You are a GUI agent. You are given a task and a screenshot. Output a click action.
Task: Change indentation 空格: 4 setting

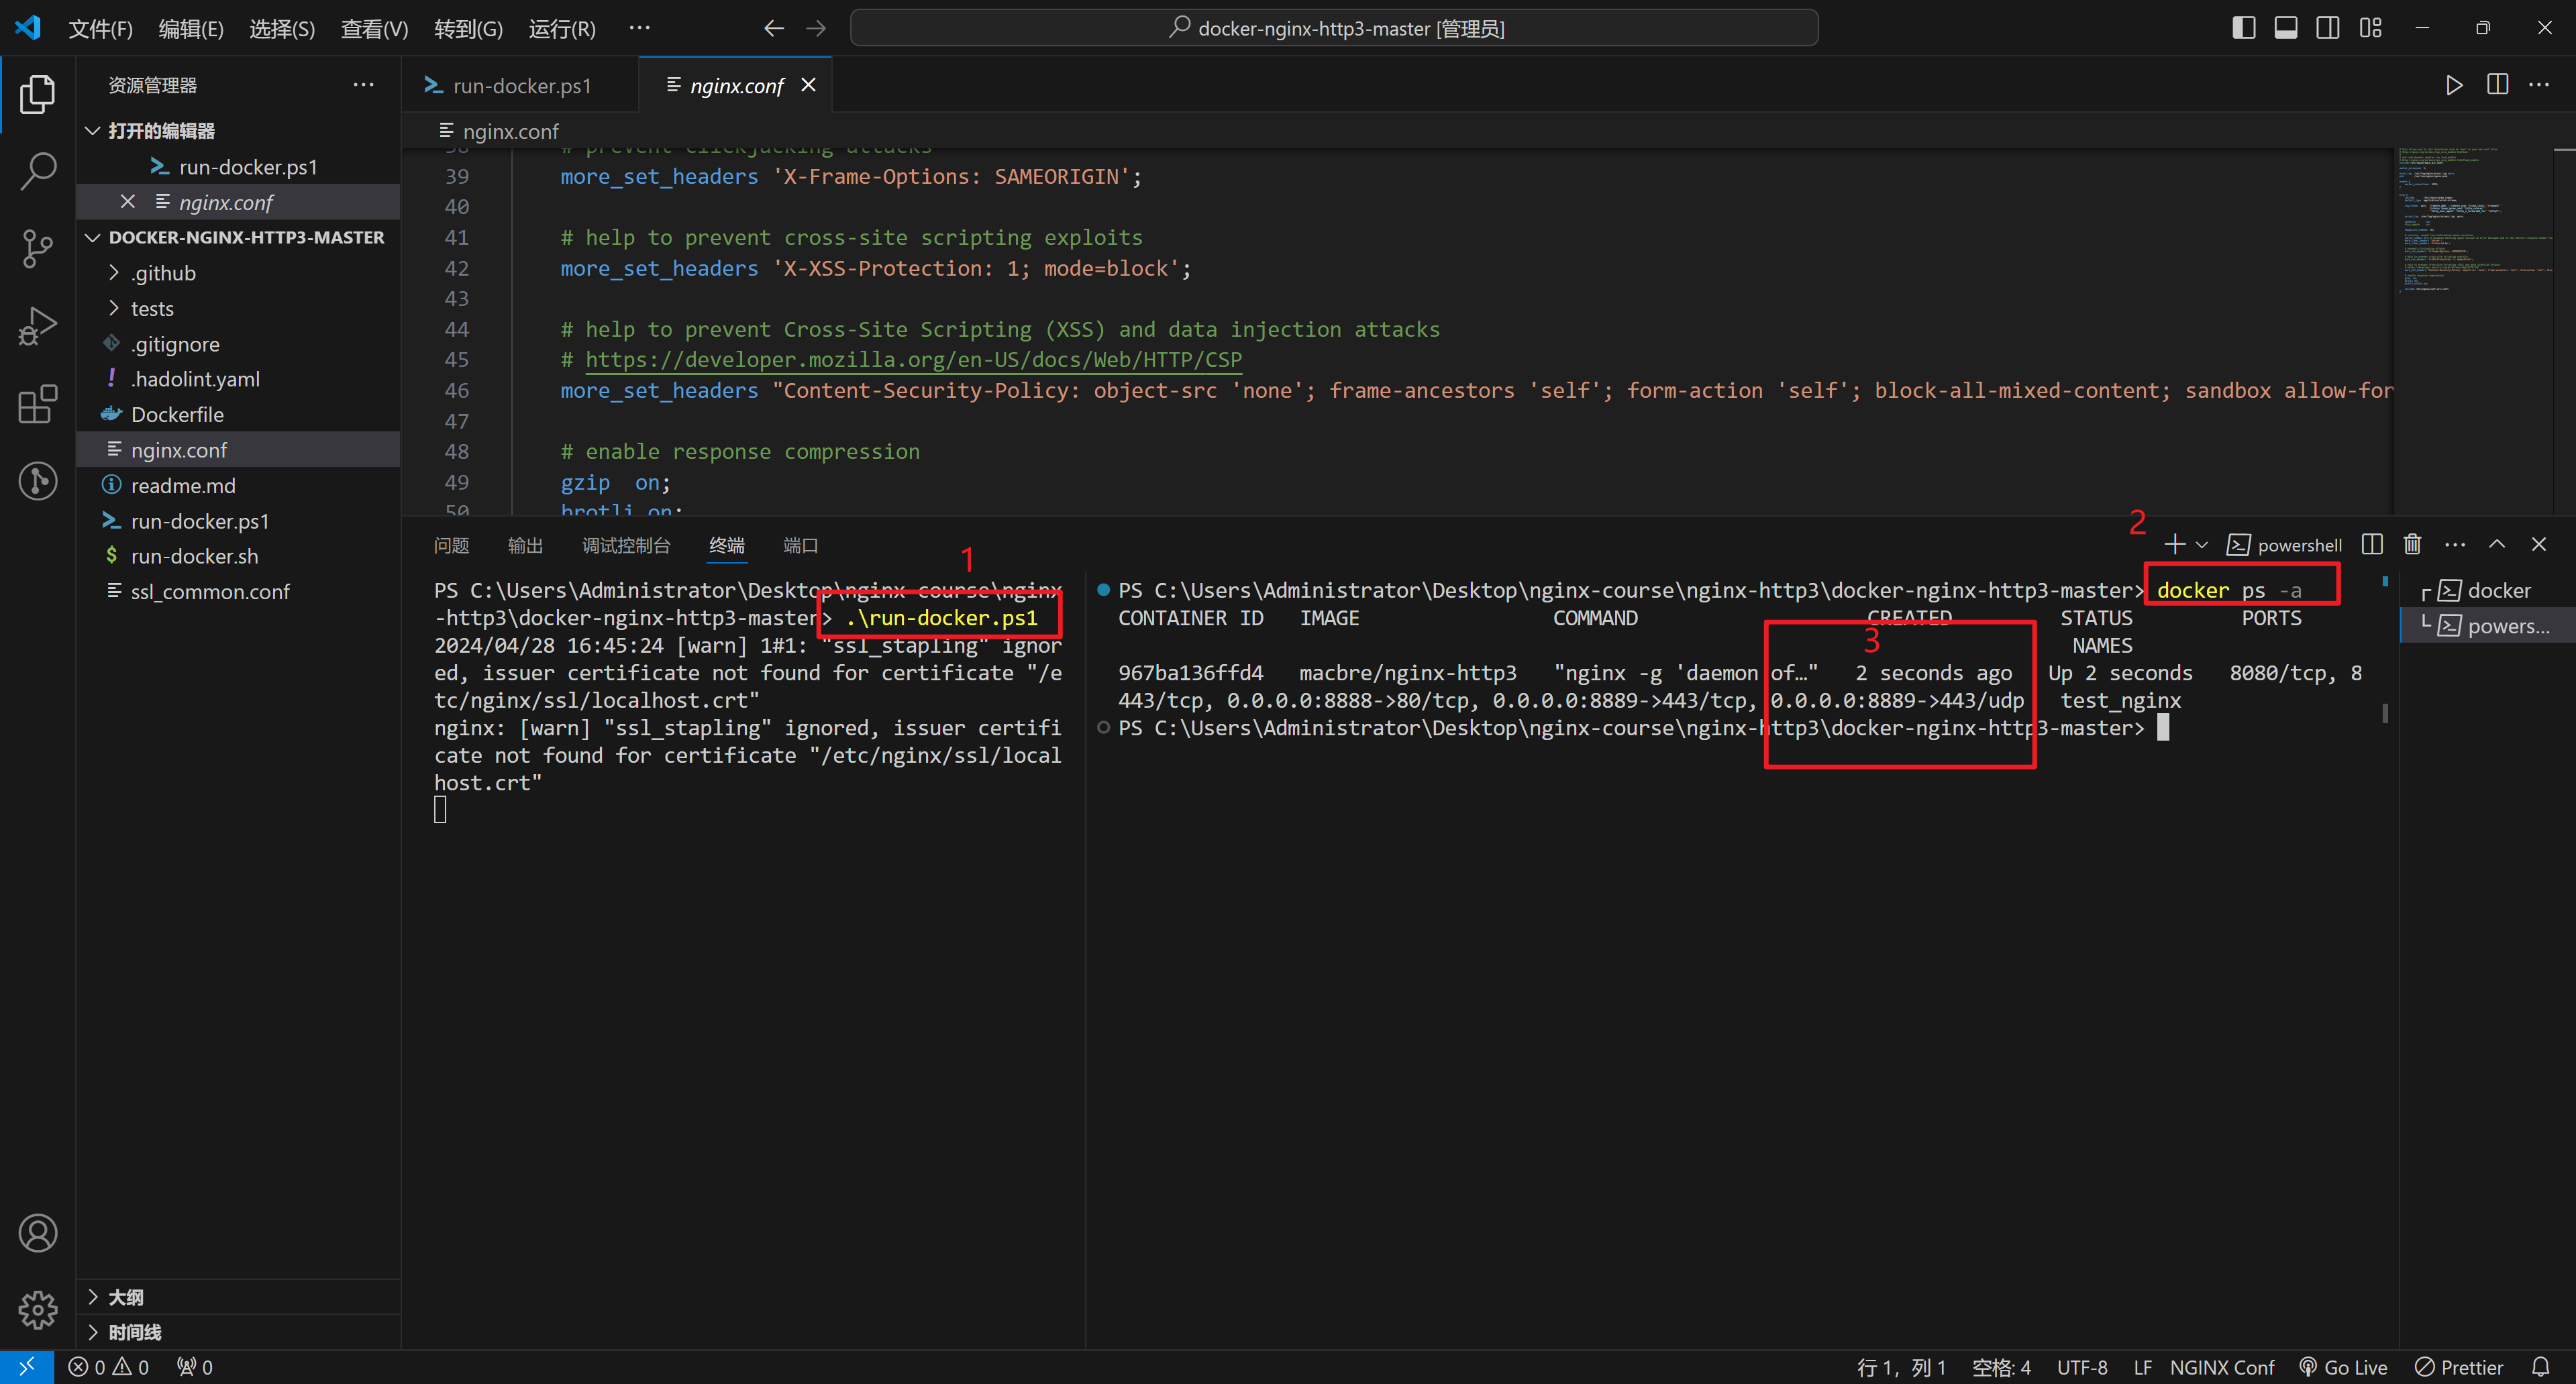tap(2001, 1367)
